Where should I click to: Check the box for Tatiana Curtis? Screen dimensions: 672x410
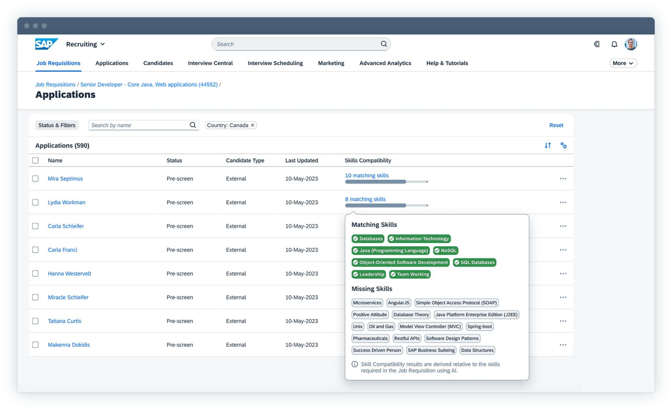tap(35, 321)
